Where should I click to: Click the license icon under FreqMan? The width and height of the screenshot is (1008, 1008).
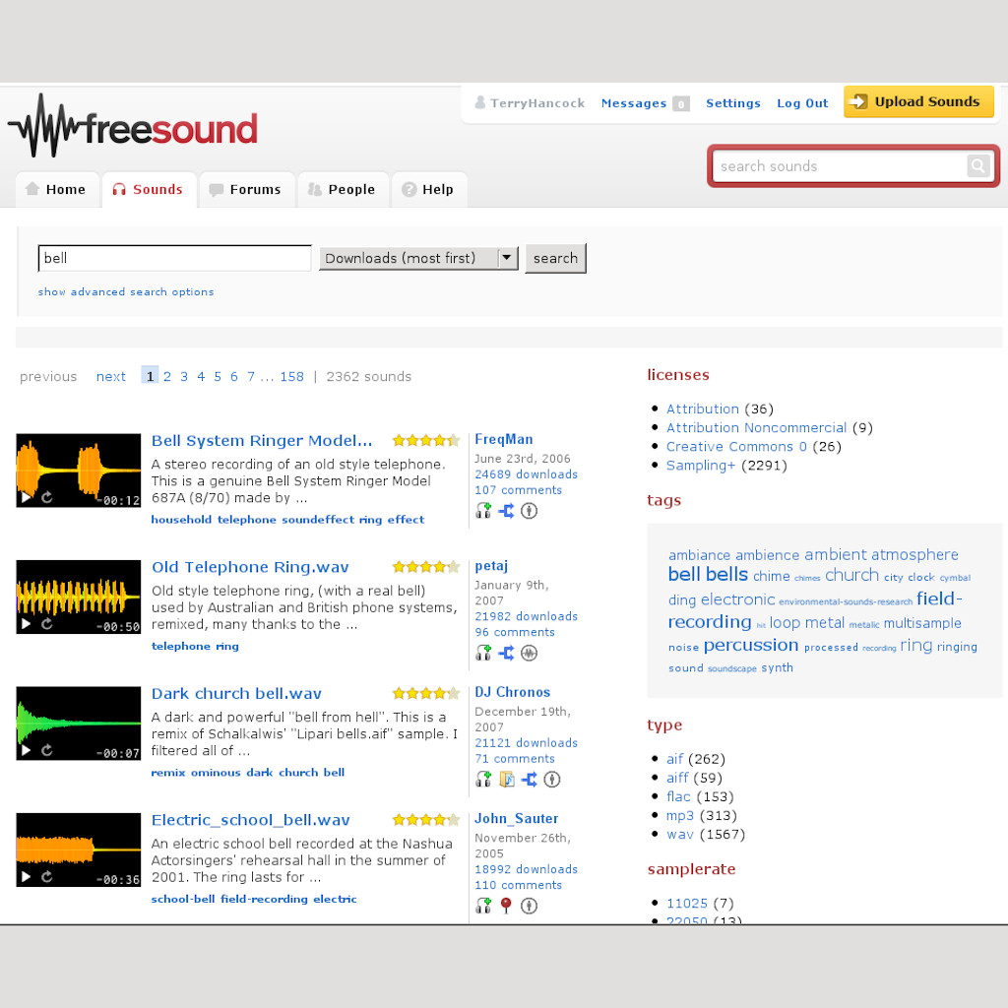[529, 511]
